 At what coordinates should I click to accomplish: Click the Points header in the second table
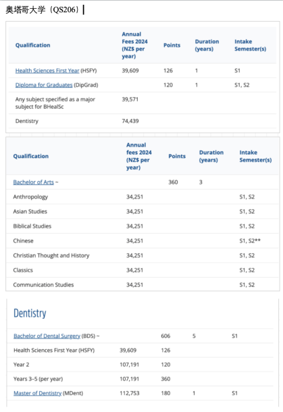pyautogui.click(x=177, y=156)
